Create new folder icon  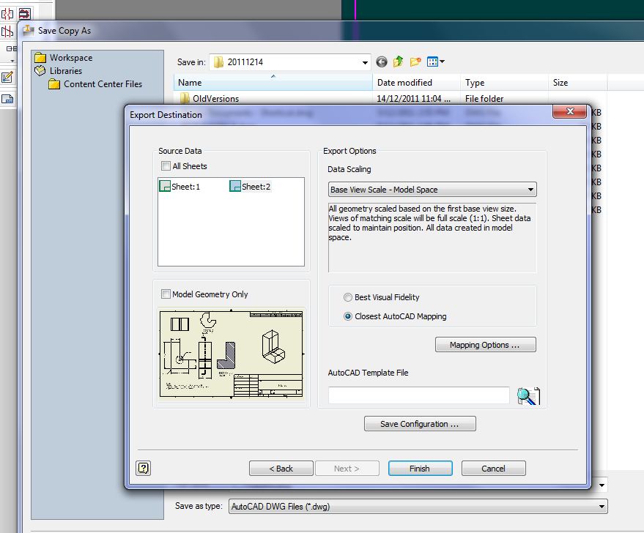coord(415,62)
